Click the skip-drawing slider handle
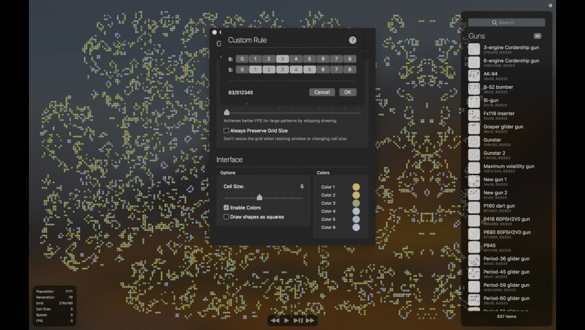Viewport: 585px width, 330px height. coord(227,112)
